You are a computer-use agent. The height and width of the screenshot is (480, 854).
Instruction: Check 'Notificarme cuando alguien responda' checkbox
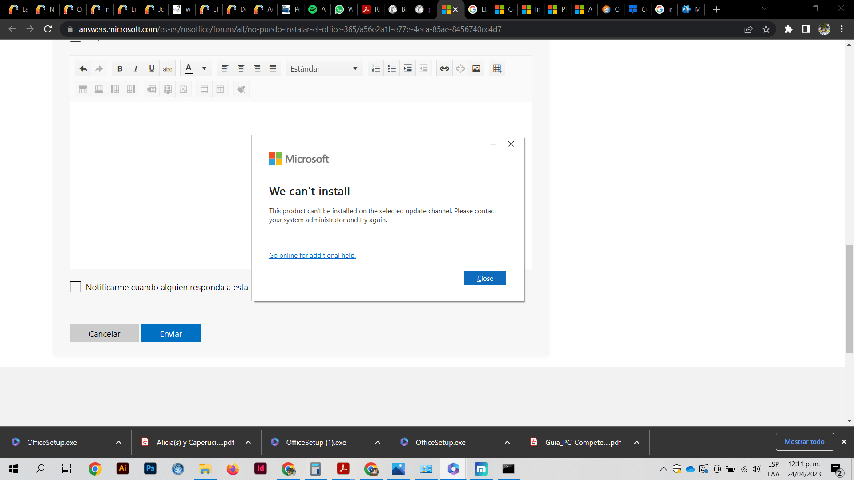tap(75, 287)
